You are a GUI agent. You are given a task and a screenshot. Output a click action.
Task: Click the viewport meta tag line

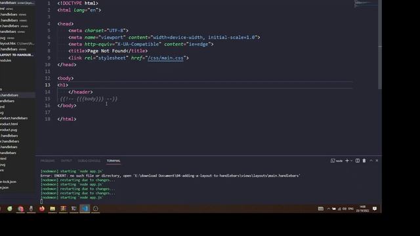coord(164,37)
